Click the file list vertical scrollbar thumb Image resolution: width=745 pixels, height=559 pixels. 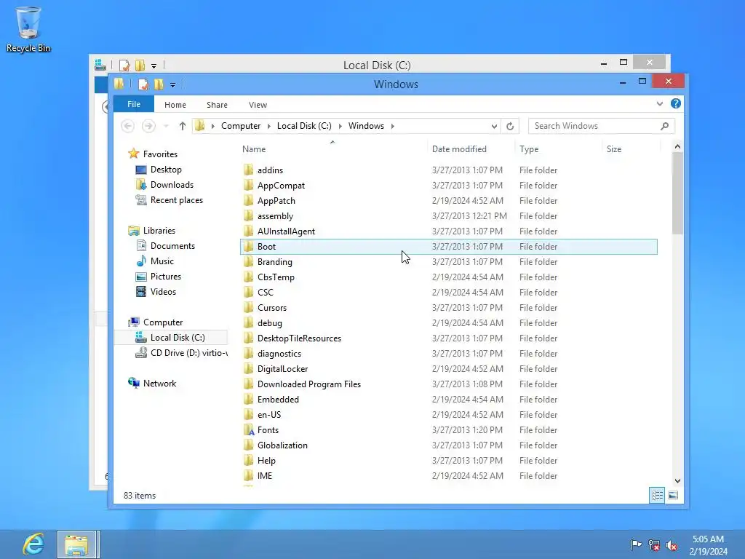(x=677, y=193)
